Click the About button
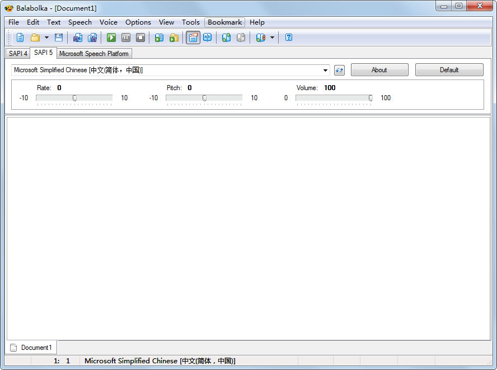 [379, 70]
